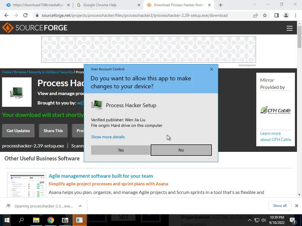
Task: Open the Chrome profile avatar
Action: (286, 15)
